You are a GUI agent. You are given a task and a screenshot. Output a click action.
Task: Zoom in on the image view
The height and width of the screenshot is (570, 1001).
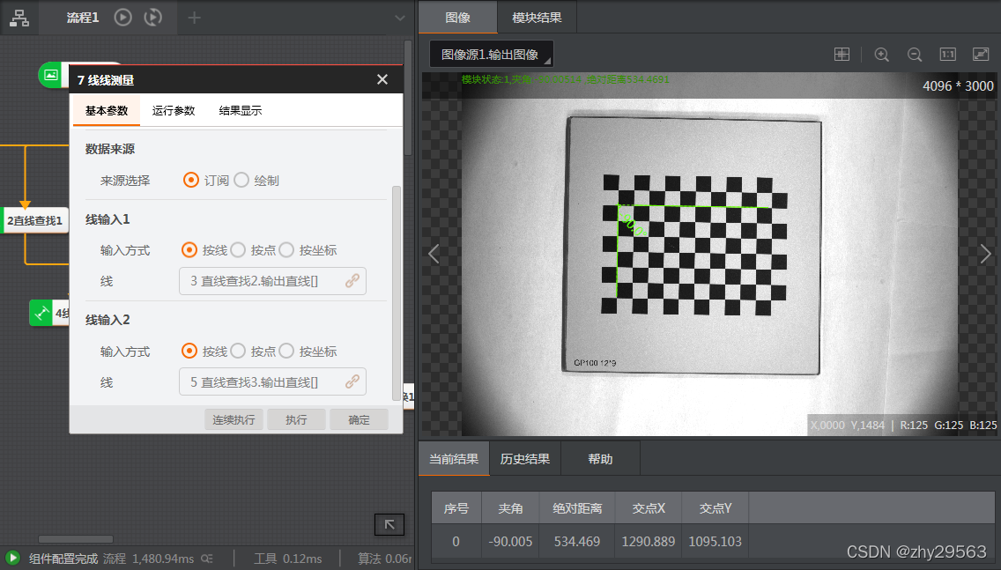click(881, 54)
